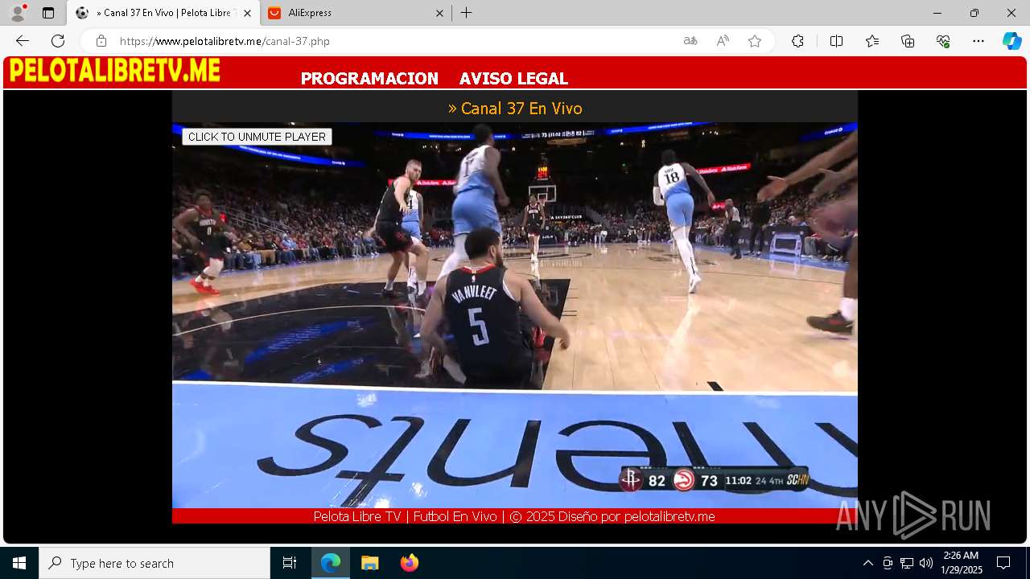Switch to the AliExpress tab
This screenshot has height=579, width=1030.
click(x=356, y=13)
